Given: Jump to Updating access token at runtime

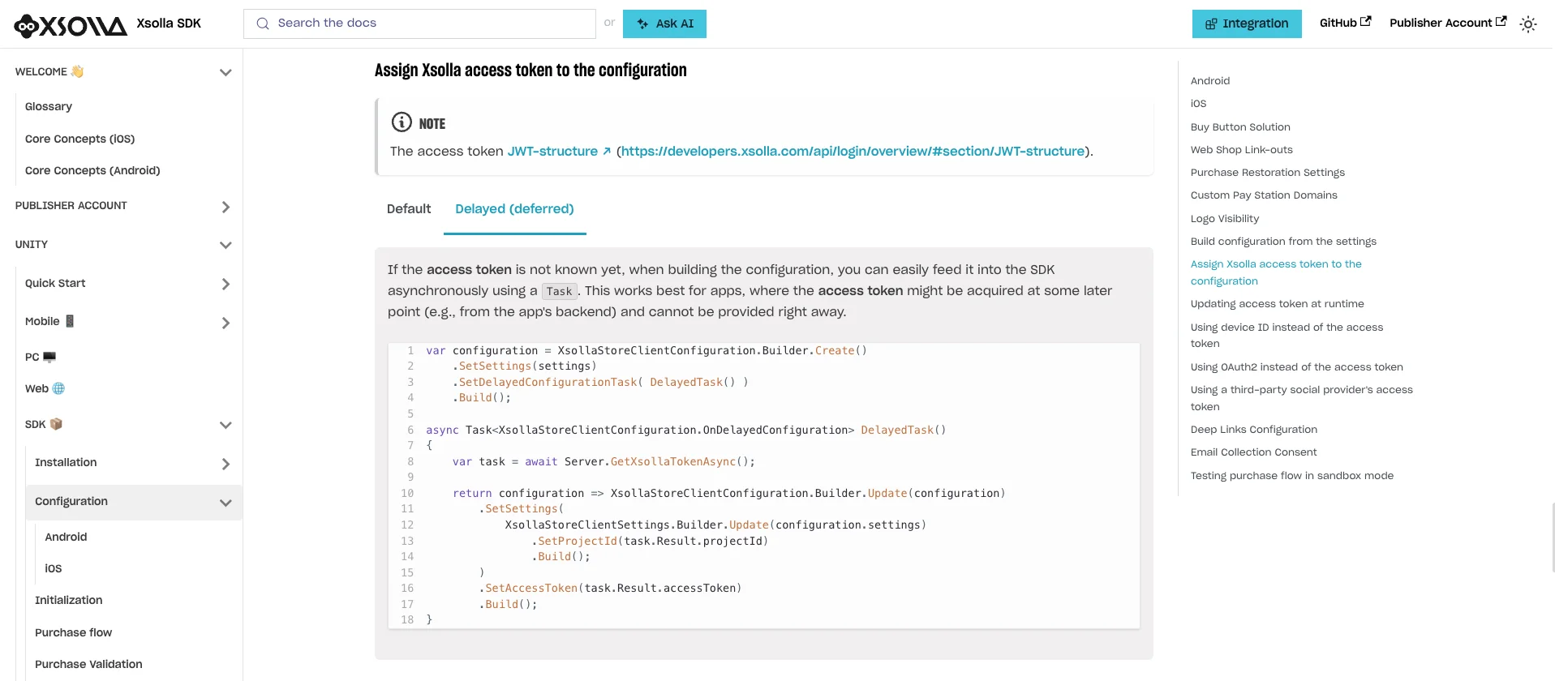Looking at the screenshot, I should tap(1278, 304).
